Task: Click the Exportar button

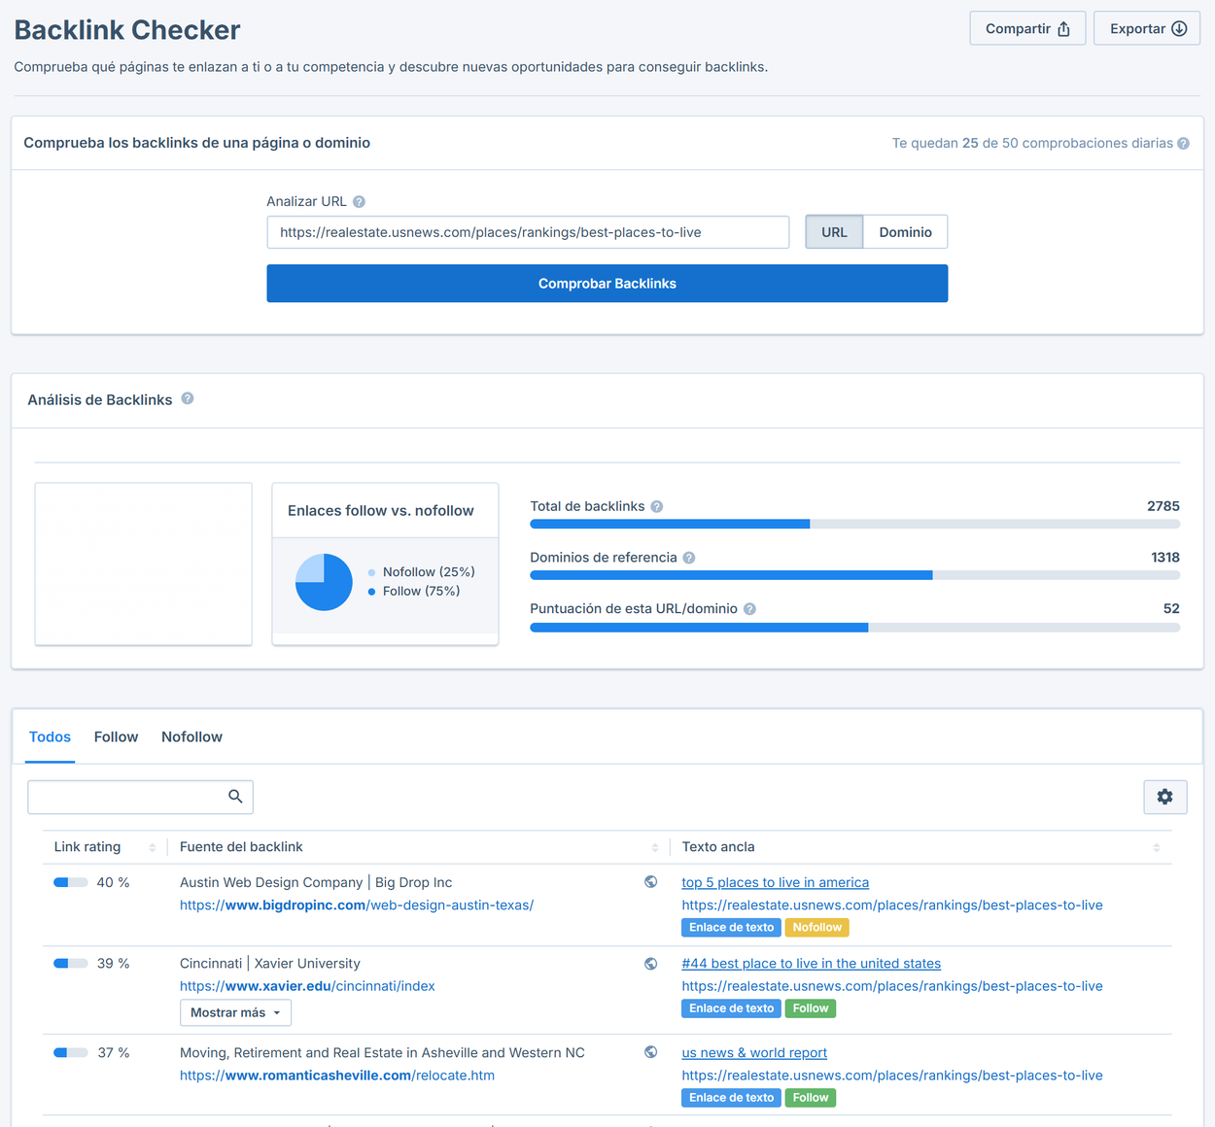Action: click(x=1147, y=28)
